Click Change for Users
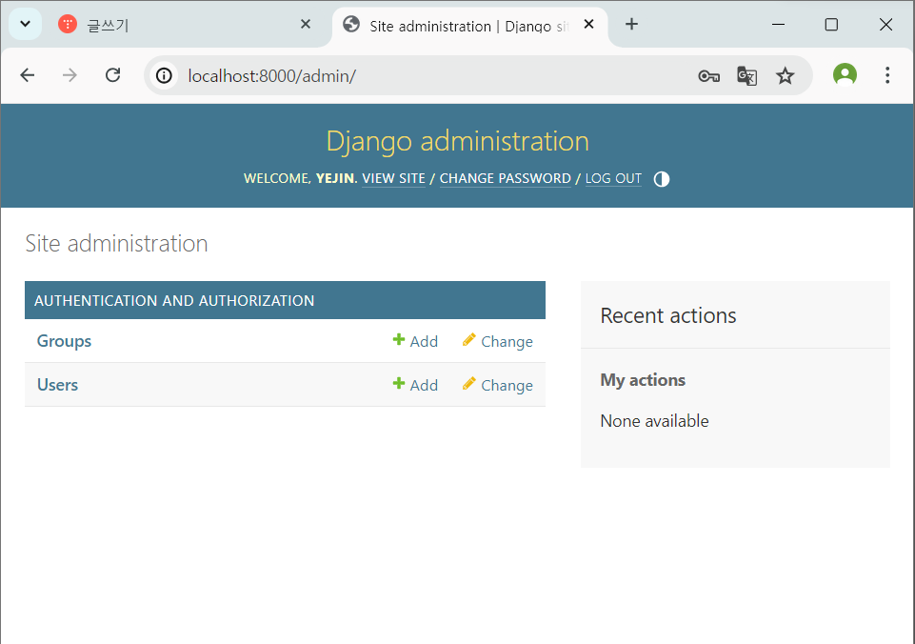Image resolution: width=915 pixels, height=644 pixels. (x=498, y=385)
